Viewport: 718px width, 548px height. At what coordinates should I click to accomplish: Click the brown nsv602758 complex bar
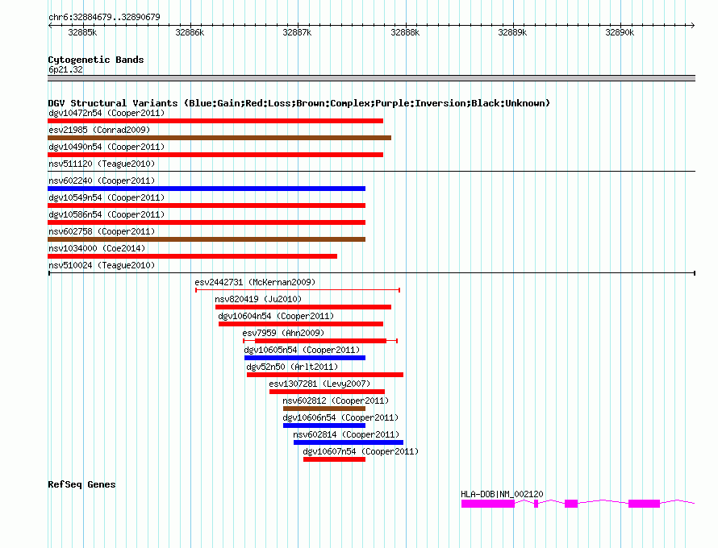207,239
